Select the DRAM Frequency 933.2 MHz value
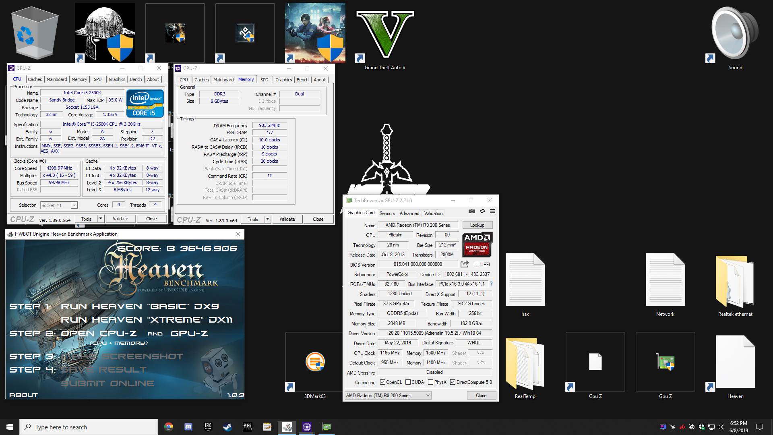The width and height of the screenshot is (773, 435). pos(269,125)
